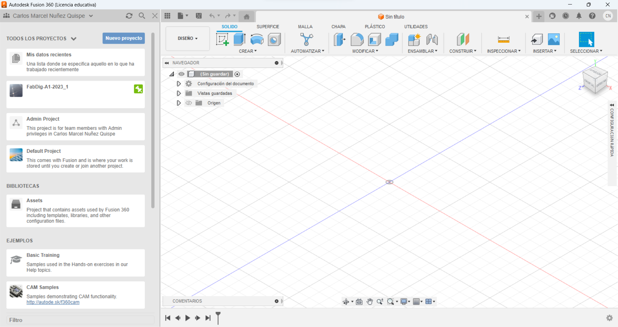Activate the radio button beside (Sin guardar)
The width and height of the screenshot is (618, 327).
pyautogui.click(x=237, y=74)
